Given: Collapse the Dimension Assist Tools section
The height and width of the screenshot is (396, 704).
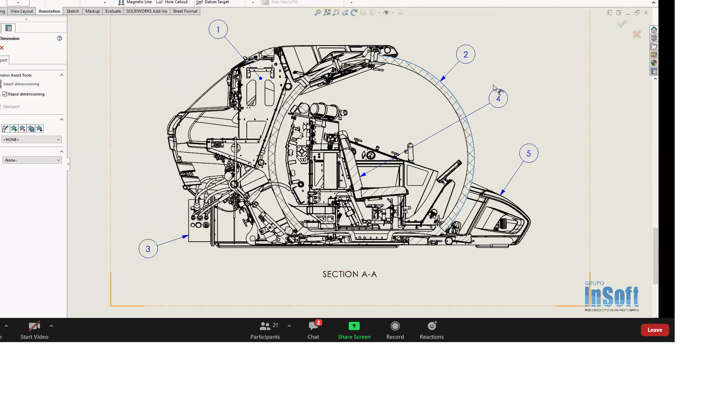Looking at the screenshot, I should tap(62, 75).
